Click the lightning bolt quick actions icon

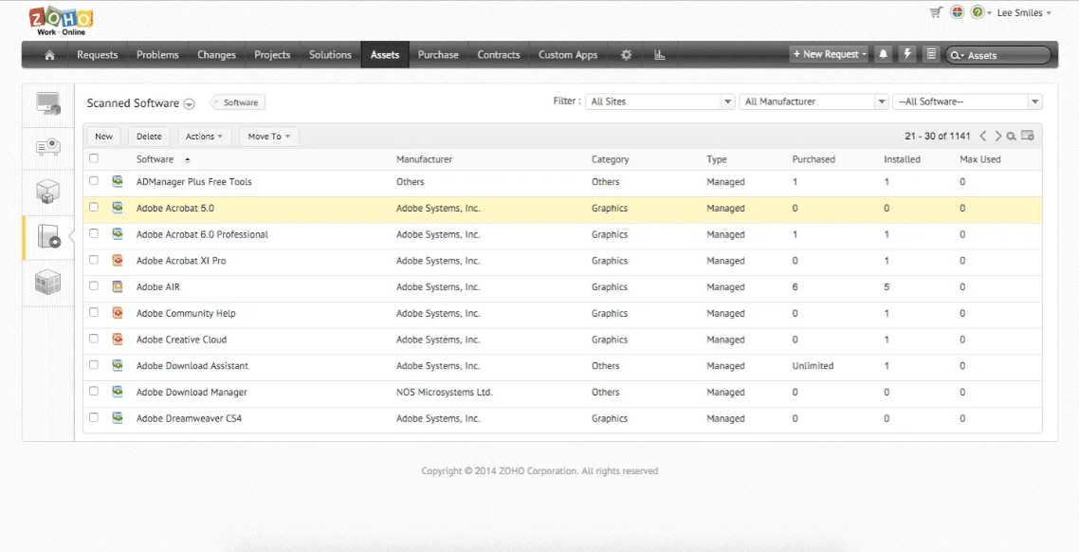tap(907, 54)
